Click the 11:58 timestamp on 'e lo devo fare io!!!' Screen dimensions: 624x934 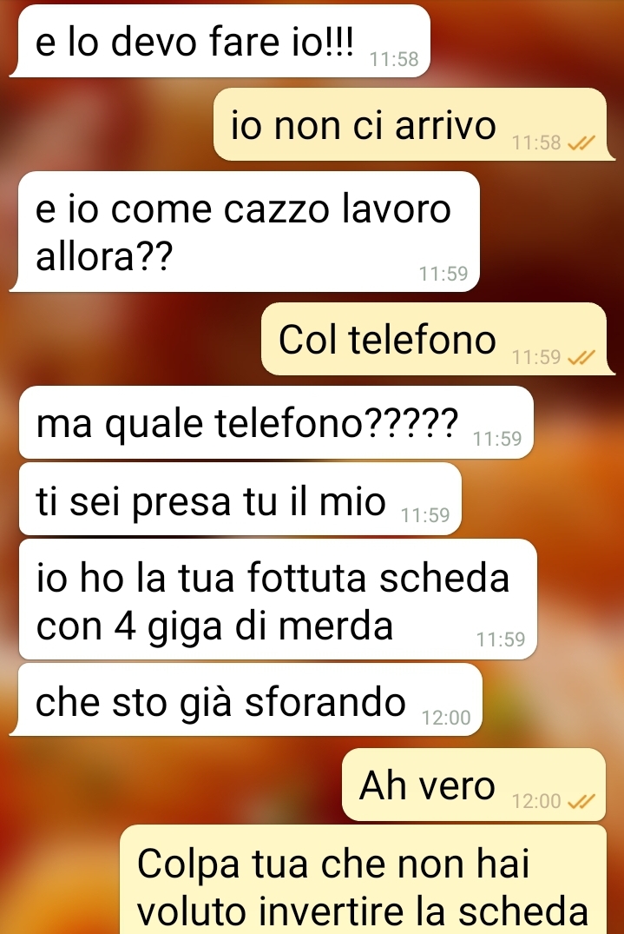coord(394,59)
